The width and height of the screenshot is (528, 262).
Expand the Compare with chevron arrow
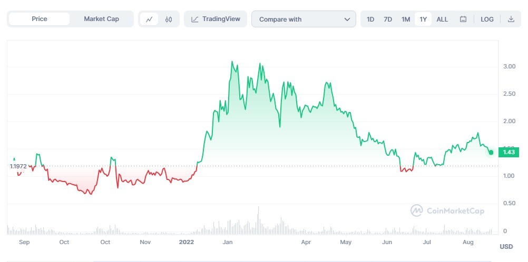(x=347, y=19)
